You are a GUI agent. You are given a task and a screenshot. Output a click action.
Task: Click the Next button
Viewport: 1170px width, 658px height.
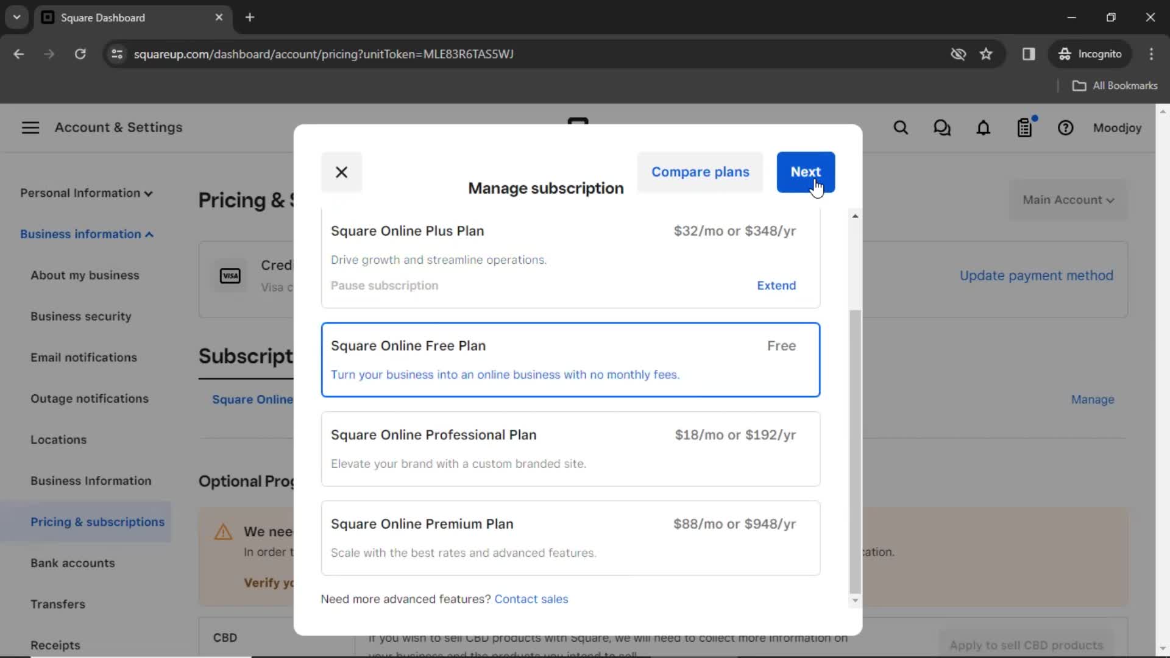[806, 172]
